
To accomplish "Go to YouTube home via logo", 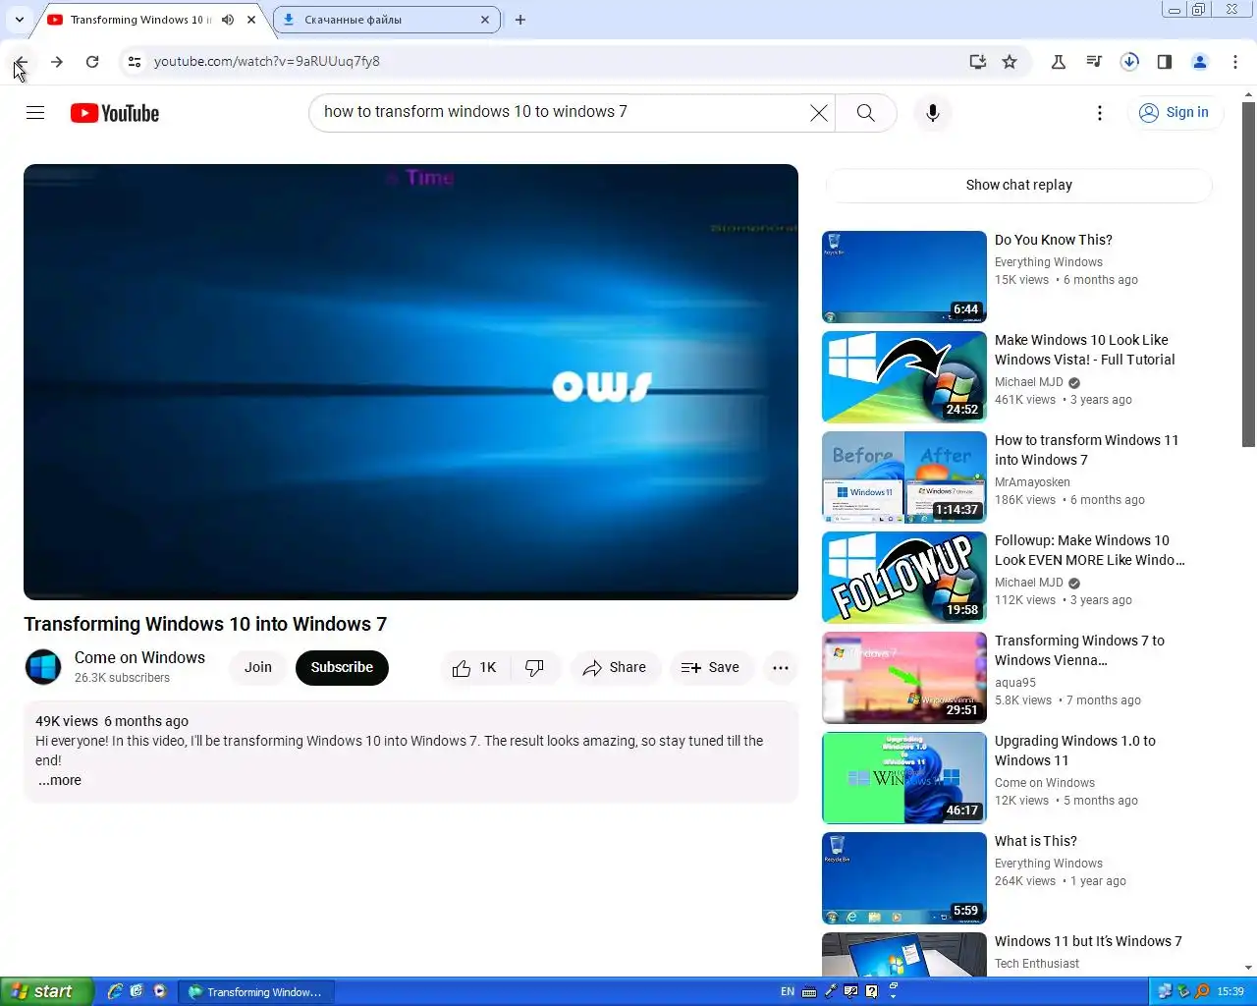I will (x=115, y=113).
